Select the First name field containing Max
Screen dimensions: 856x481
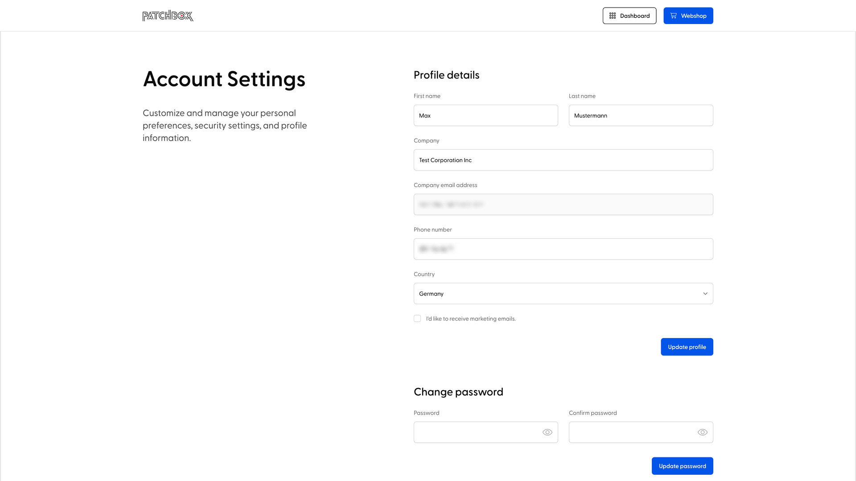[x=486, y=115]
